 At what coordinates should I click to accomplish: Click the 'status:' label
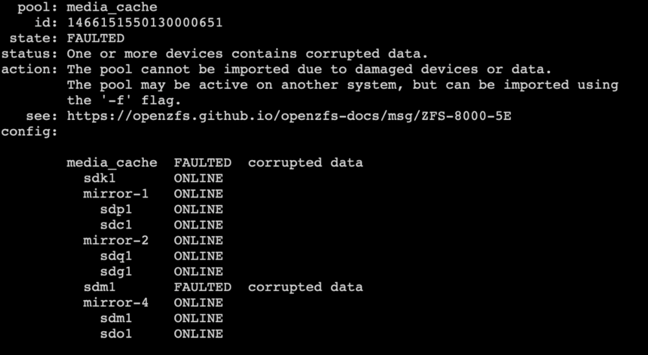(x=29, y=54)
